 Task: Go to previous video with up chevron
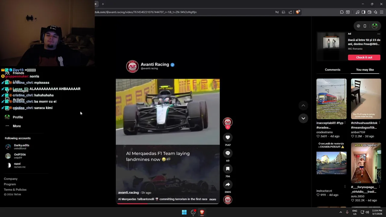(x=303, y=105)
